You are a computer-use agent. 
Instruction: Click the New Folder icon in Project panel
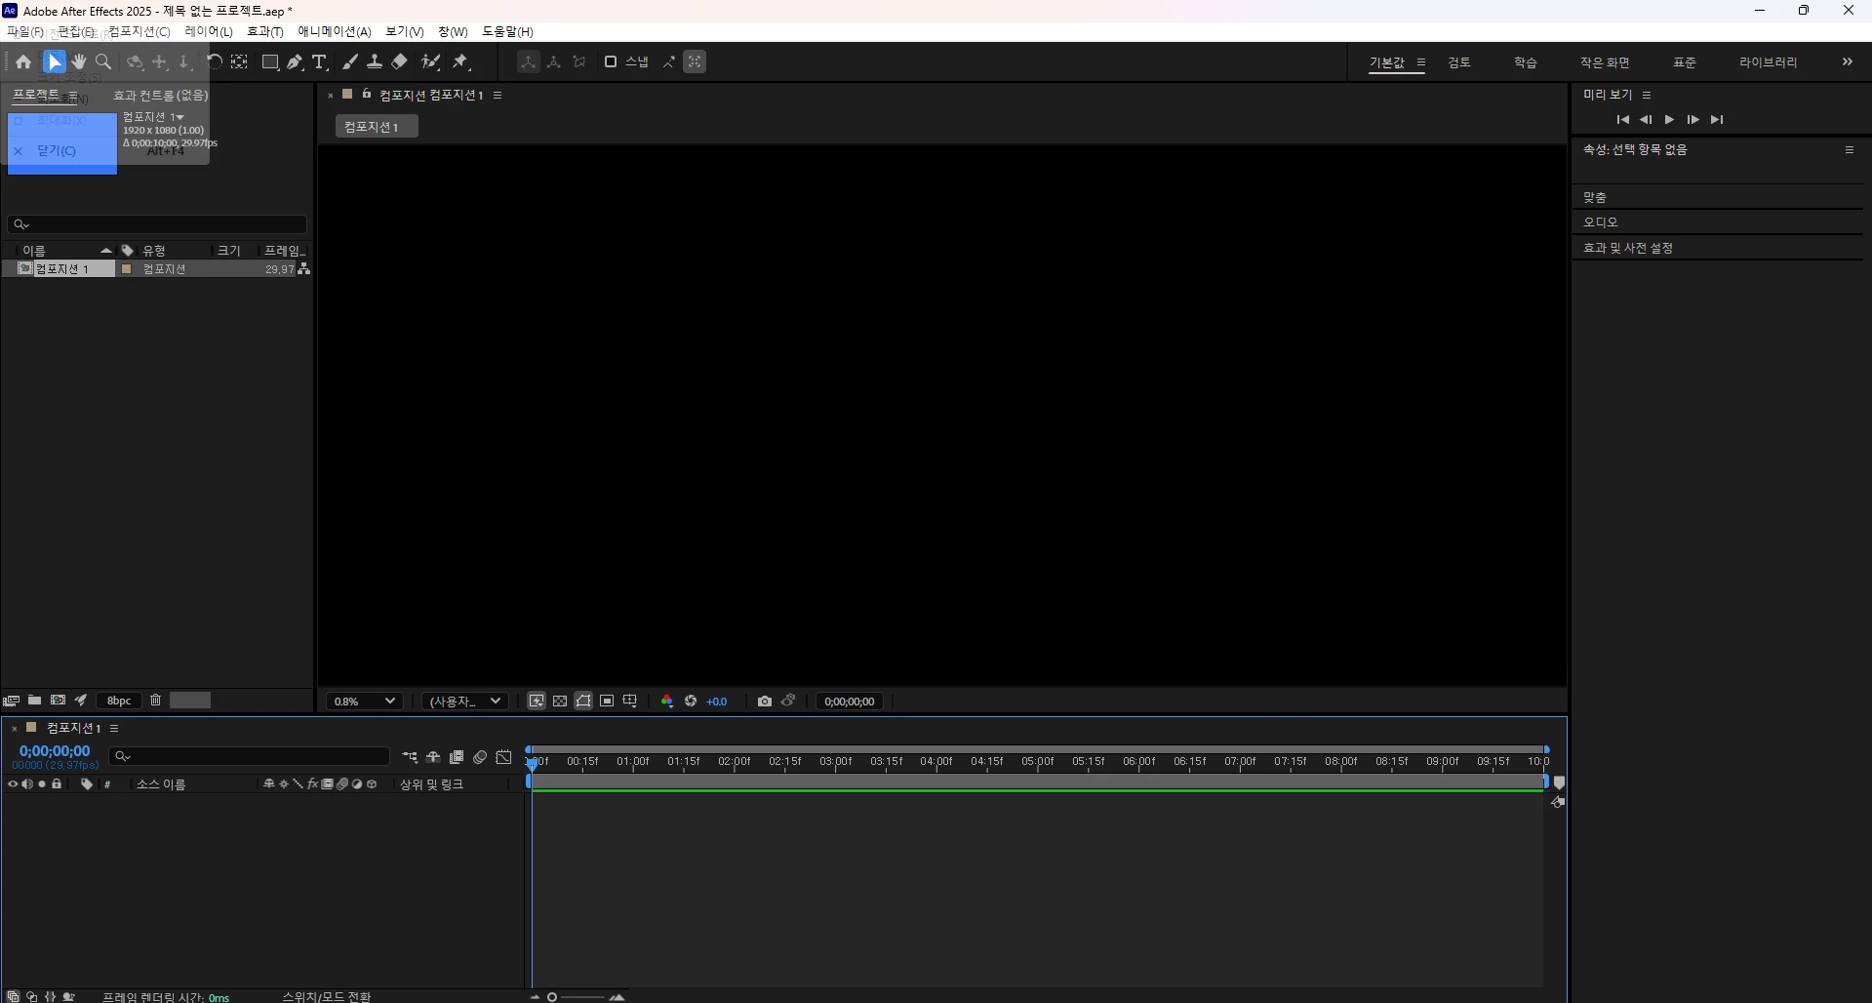click(x=34, y=701)
